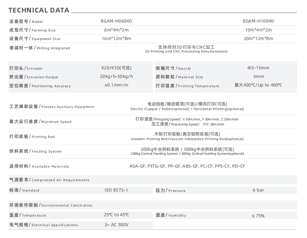This screenshot has height=238, width=307.
Task: Select the Wooden Printing Bed description text
Action: [x=187, y=139]
